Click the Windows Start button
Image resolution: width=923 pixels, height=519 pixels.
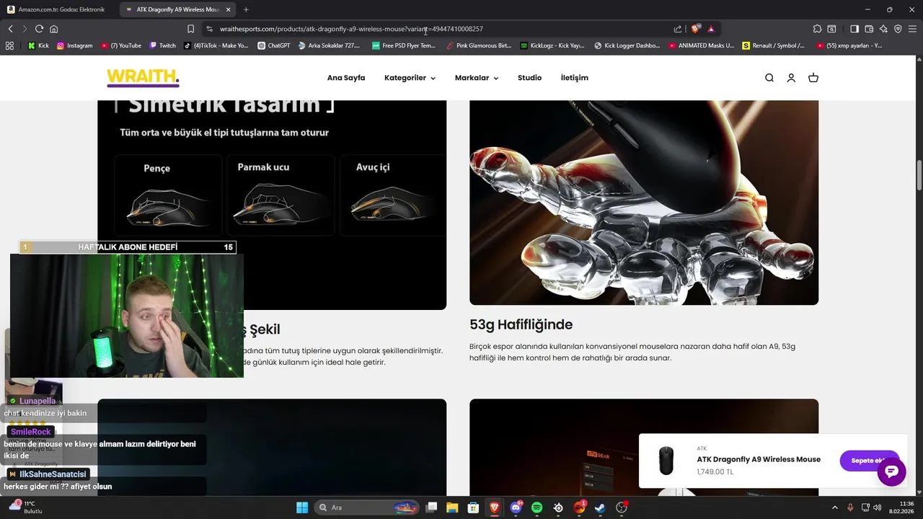[x=302, y=507]
